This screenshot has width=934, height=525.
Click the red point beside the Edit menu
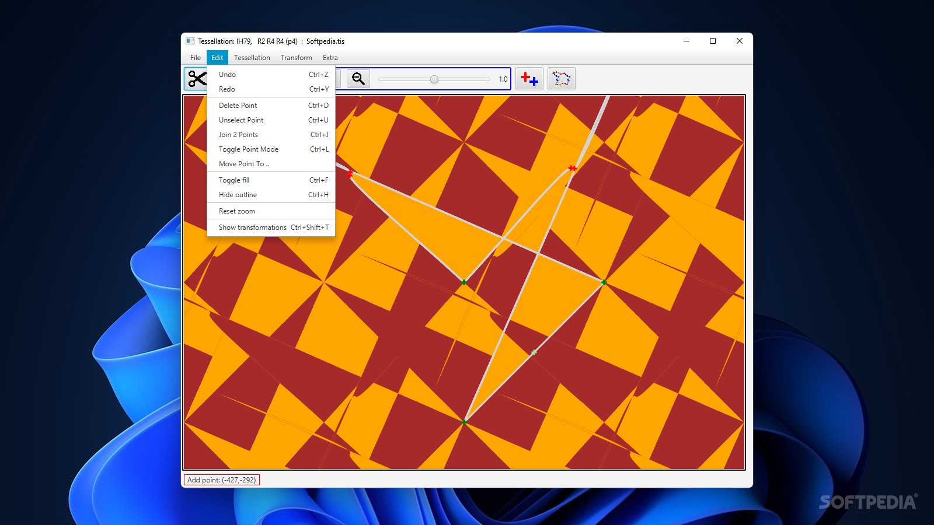(350, 174)
